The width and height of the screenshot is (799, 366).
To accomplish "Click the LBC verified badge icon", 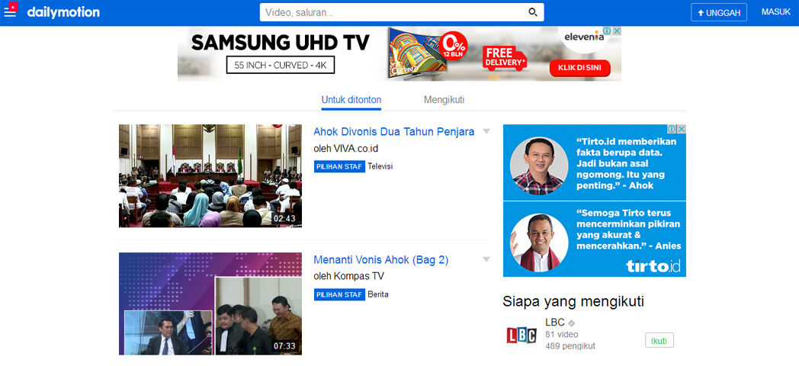I will click(x=572, y=323).
